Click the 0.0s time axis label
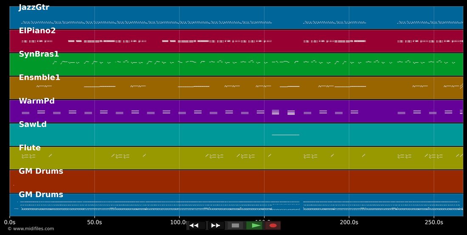467x235 pixels. coord(10,222)
